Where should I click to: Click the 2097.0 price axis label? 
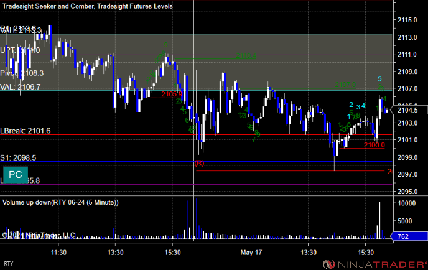[407, 174]
